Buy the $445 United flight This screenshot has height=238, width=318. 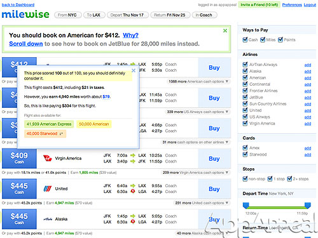click(214, 188)
